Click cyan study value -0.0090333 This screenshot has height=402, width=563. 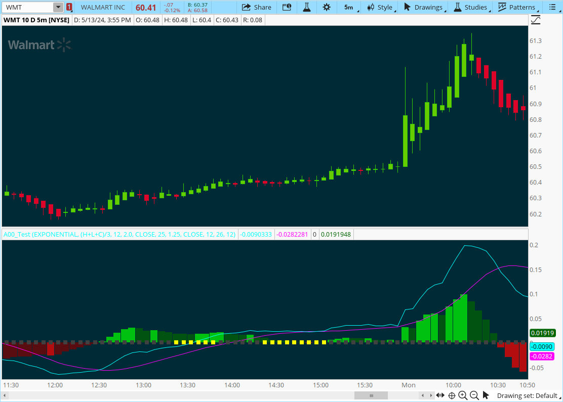[x=256, y=235]
